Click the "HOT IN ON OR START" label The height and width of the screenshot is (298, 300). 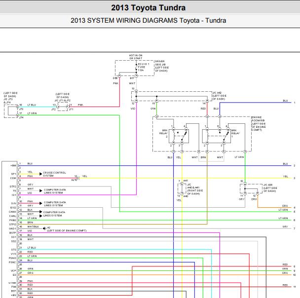tap(136, 57)
